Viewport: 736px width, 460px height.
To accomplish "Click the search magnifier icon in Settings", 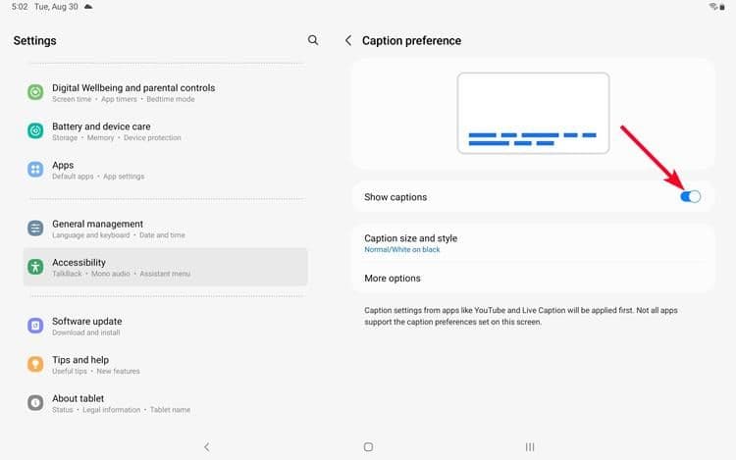I will [x=313, y=40].
